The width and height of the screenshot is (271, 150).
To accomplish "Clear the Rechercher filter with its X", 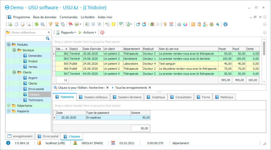I will point(107,88).
